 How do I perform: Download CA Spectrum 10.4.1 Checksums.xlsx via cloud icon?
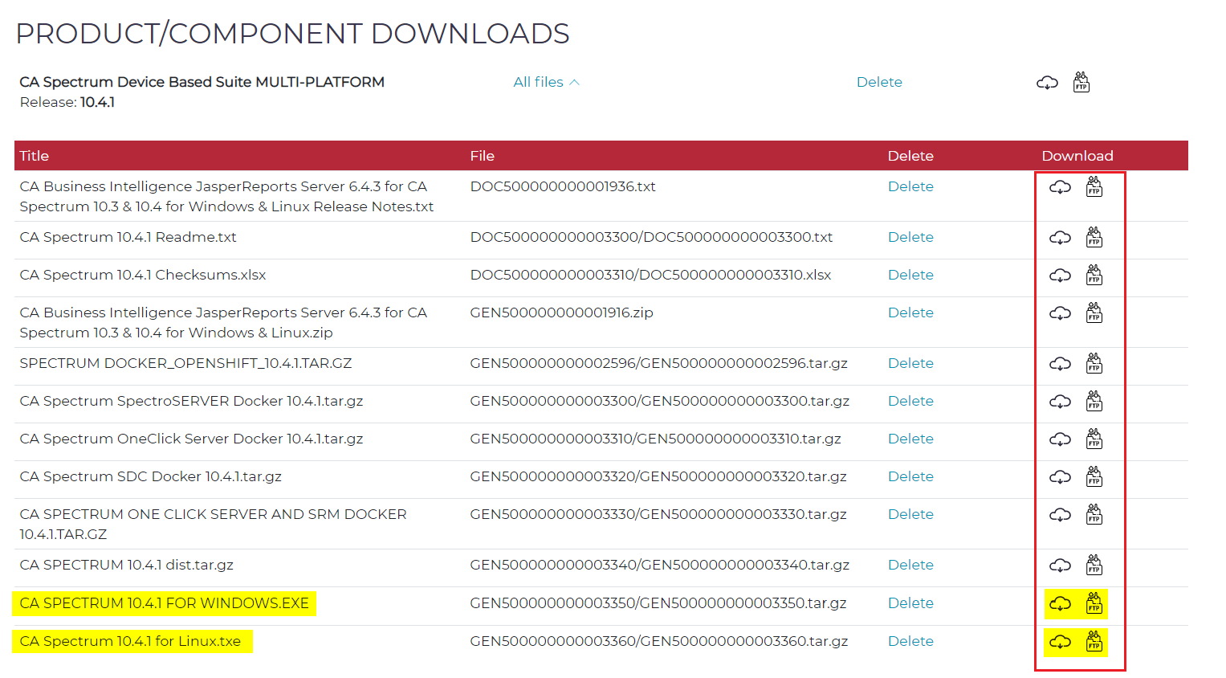click(x=1060, y=276)
